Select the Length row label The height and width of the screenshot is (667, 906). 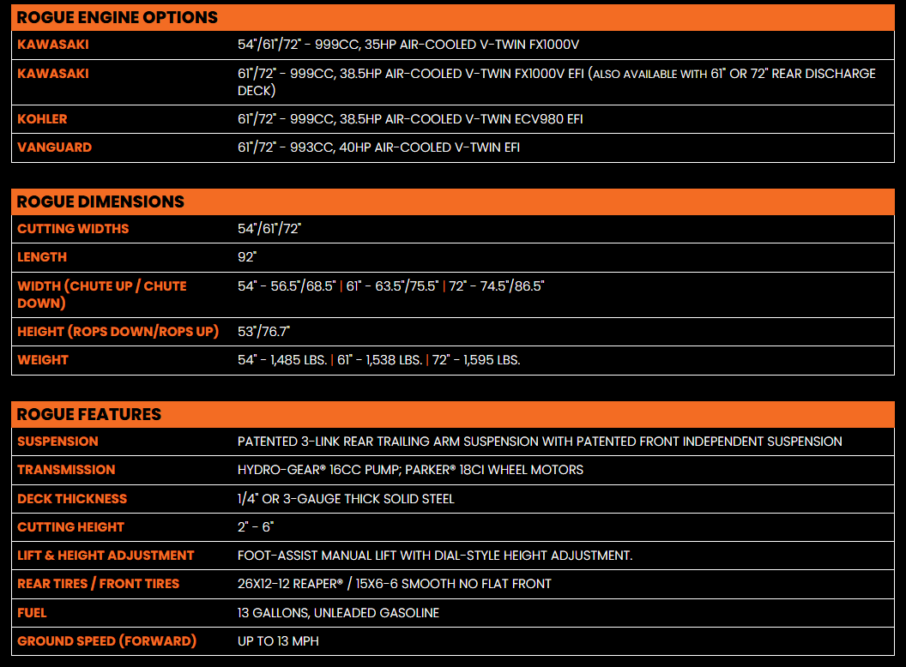coord(42,257)
